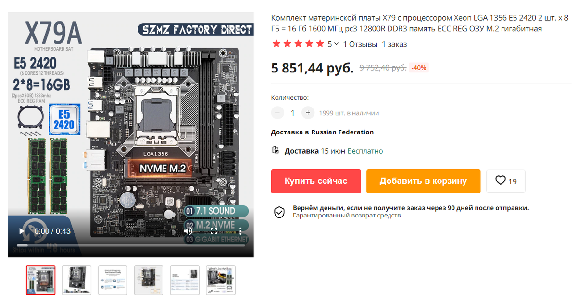Open the 1 Отзывы reviews link
The image size is (577, 301).
360,44
